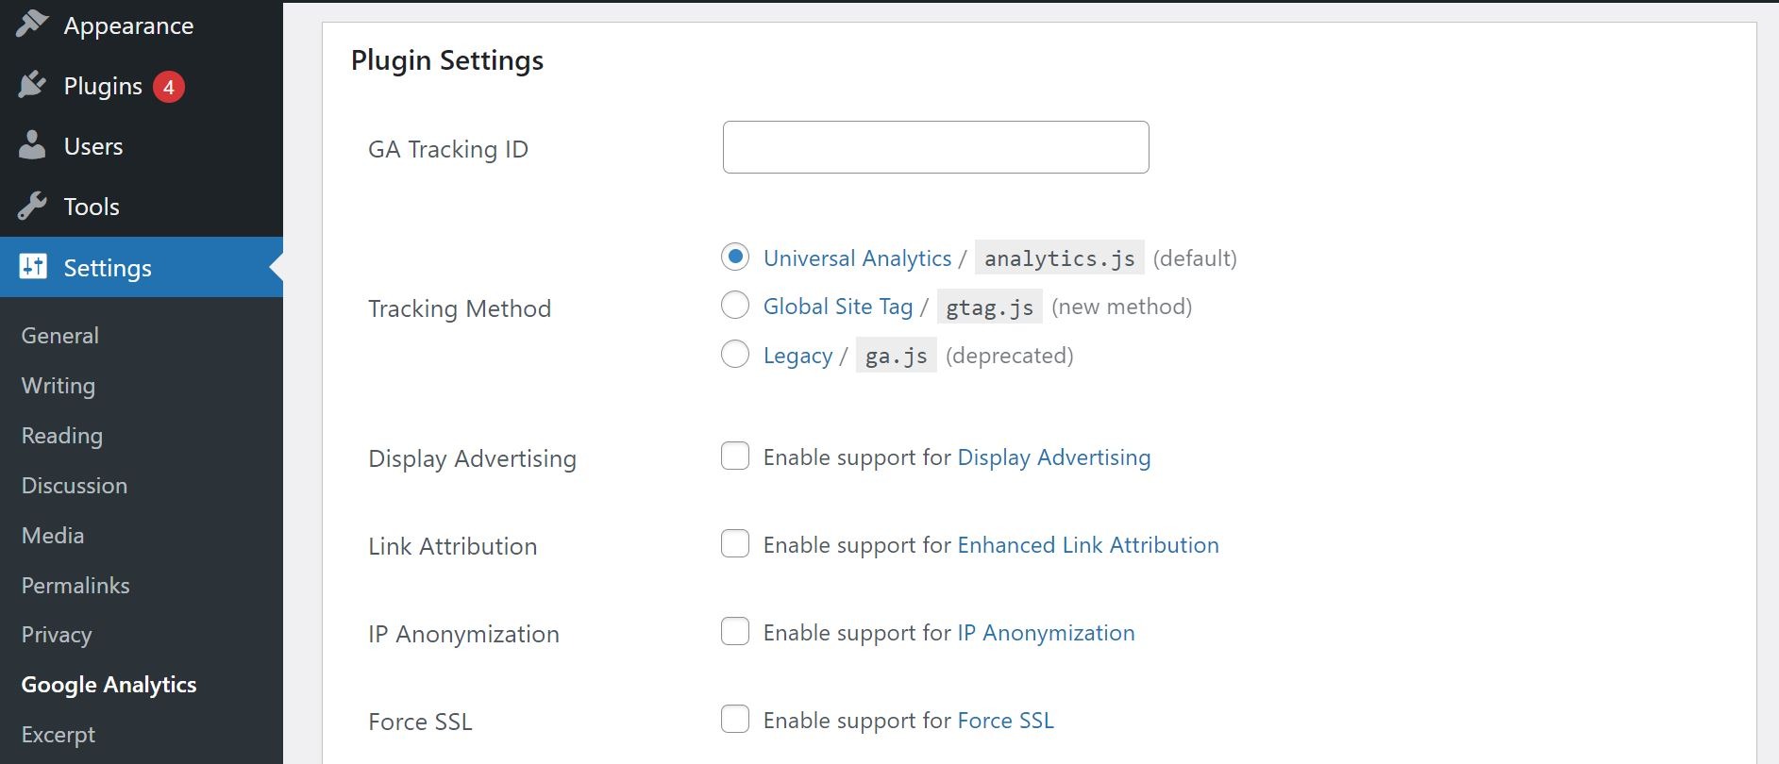Click the Appearance paintbrush icon
Screen dimensions: 1779x764
pos(32,25)
